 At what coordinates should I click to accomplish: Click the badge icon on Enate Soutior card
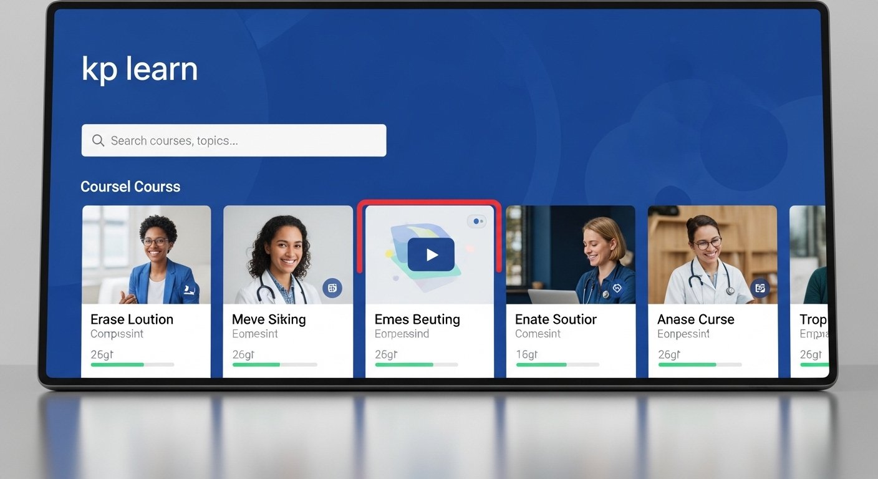point(617,288)
